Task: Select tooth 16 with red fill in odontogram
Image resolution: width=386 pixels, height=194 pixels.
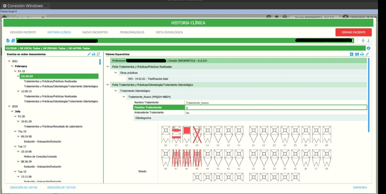Action: (187, 135)
